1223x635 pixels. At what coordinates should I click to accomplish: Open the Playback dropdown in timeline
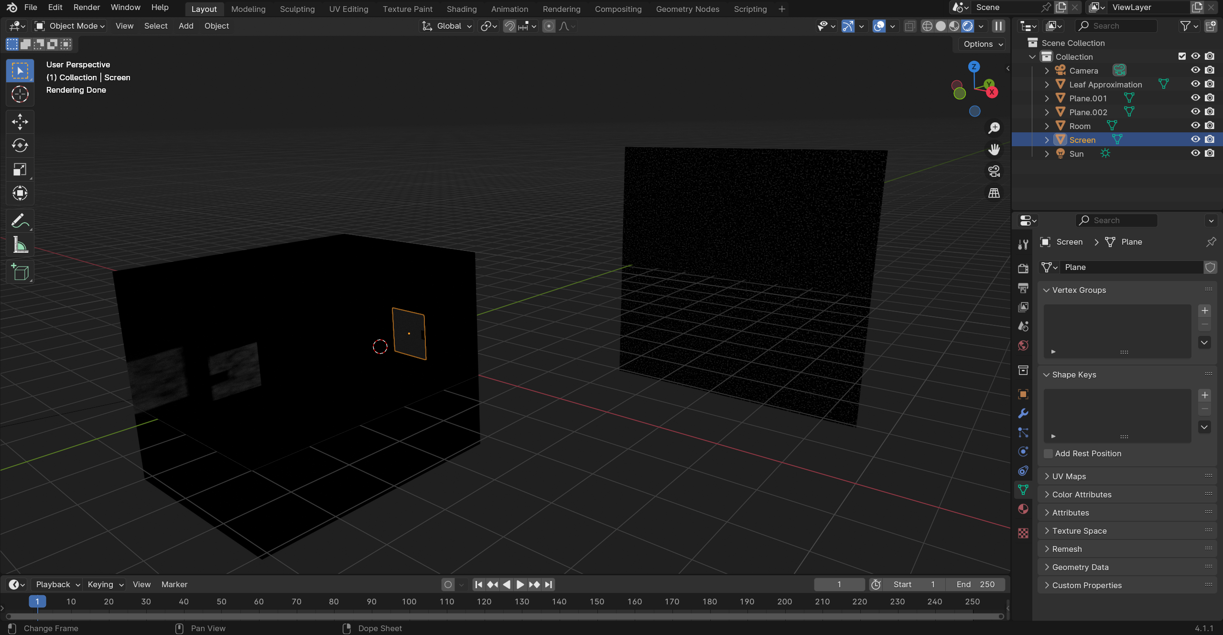(57, 584)
